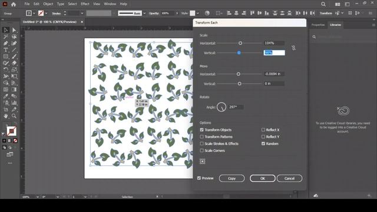Select the Symbol Sprayer tool
The image size is (377, 212).
[6, 103]
